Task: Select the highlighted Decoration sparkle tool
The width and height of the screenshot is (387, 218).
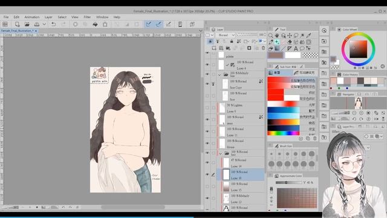Action: [277, 42]
